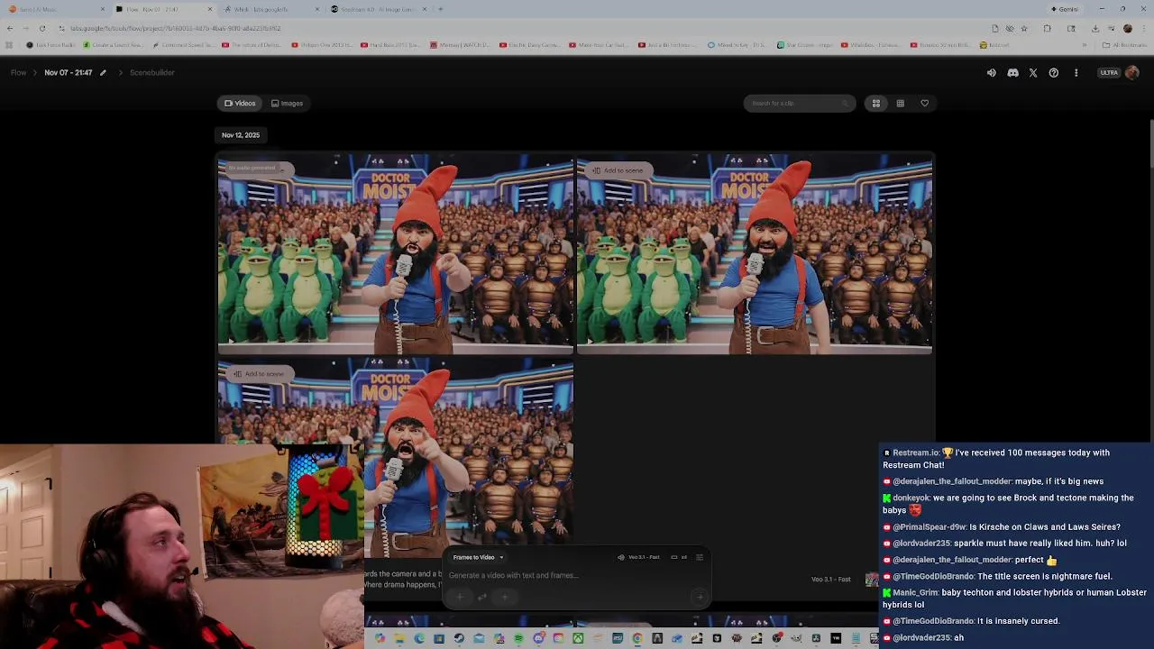Viewport: 1154px width, 649px height.
Task: Switch to the large grid view
Action: (875, 104)
